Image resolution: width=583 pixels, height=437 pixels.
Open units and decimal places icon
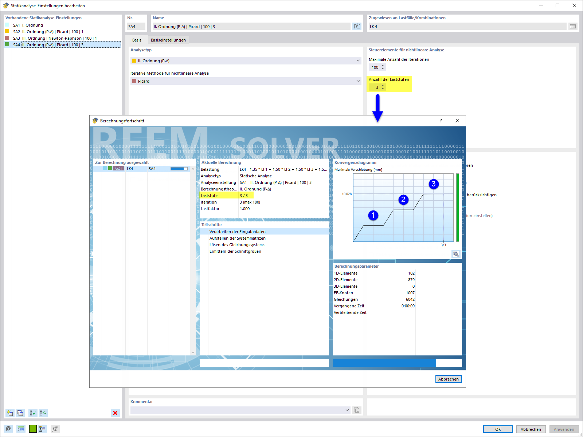(21, 429)
